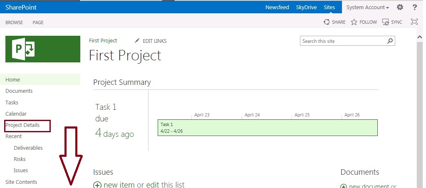Viewport: 426px width, 188px height.
Task: Open the settings gear menu
Action: tap(400, 7)
